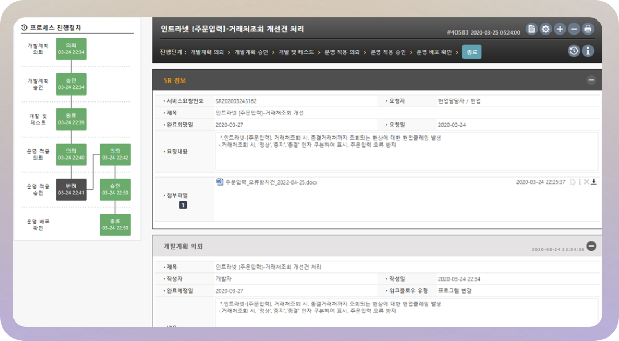Click the 개발계획 의뢰 timestamp 2020-03-24 22:34:08

tap(558, 249)
